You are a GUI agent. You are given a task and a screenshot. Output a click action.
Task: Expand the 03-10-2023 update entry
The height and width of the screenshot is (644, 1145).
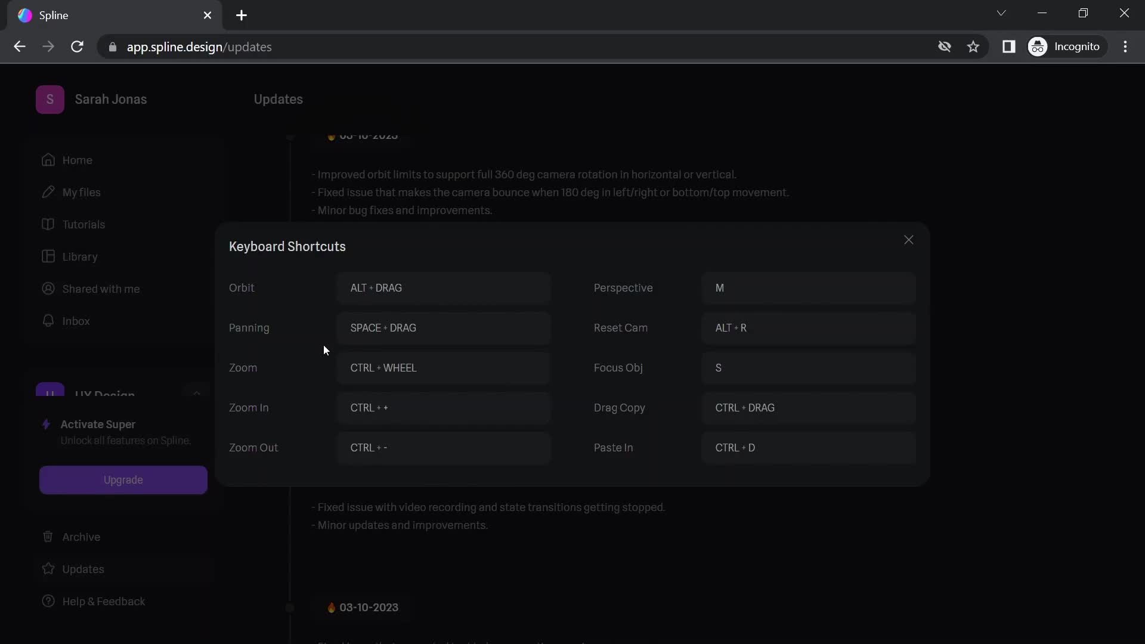point(364,607)
